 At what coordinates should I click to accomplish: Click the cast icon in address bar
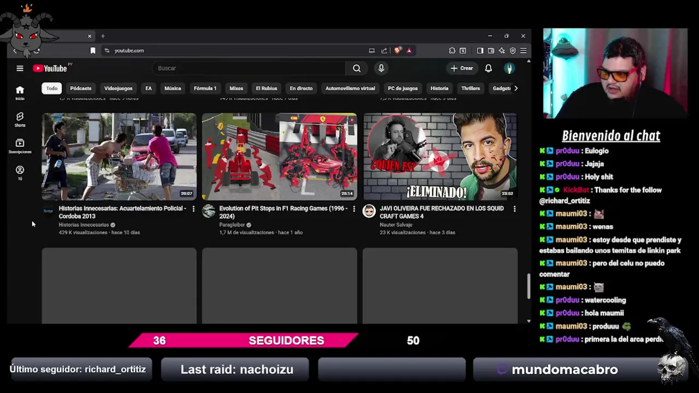(x=372, y=50)
